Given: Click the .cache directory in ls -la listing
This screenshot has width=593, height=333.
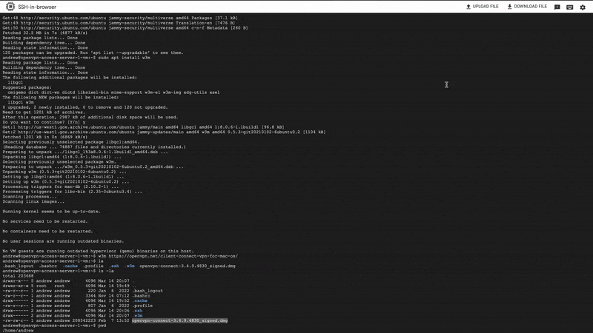Looking at the screenshot, I should (x=139, y=300).
